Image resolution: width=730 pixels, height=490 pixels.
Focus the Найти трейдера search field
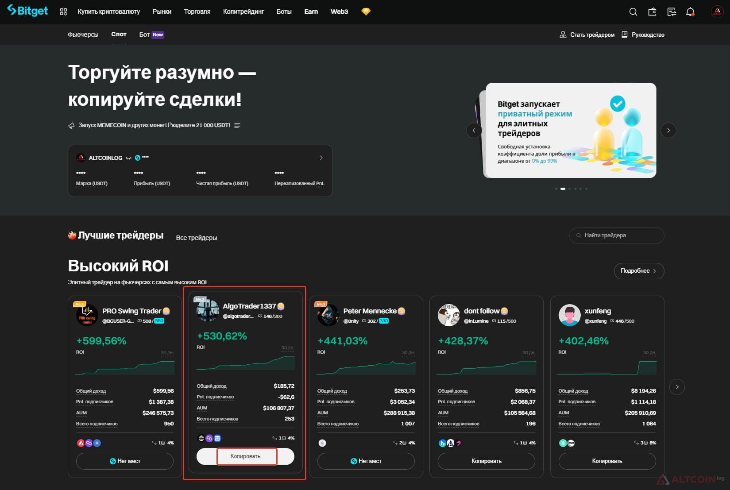click(x=617, y=235)
